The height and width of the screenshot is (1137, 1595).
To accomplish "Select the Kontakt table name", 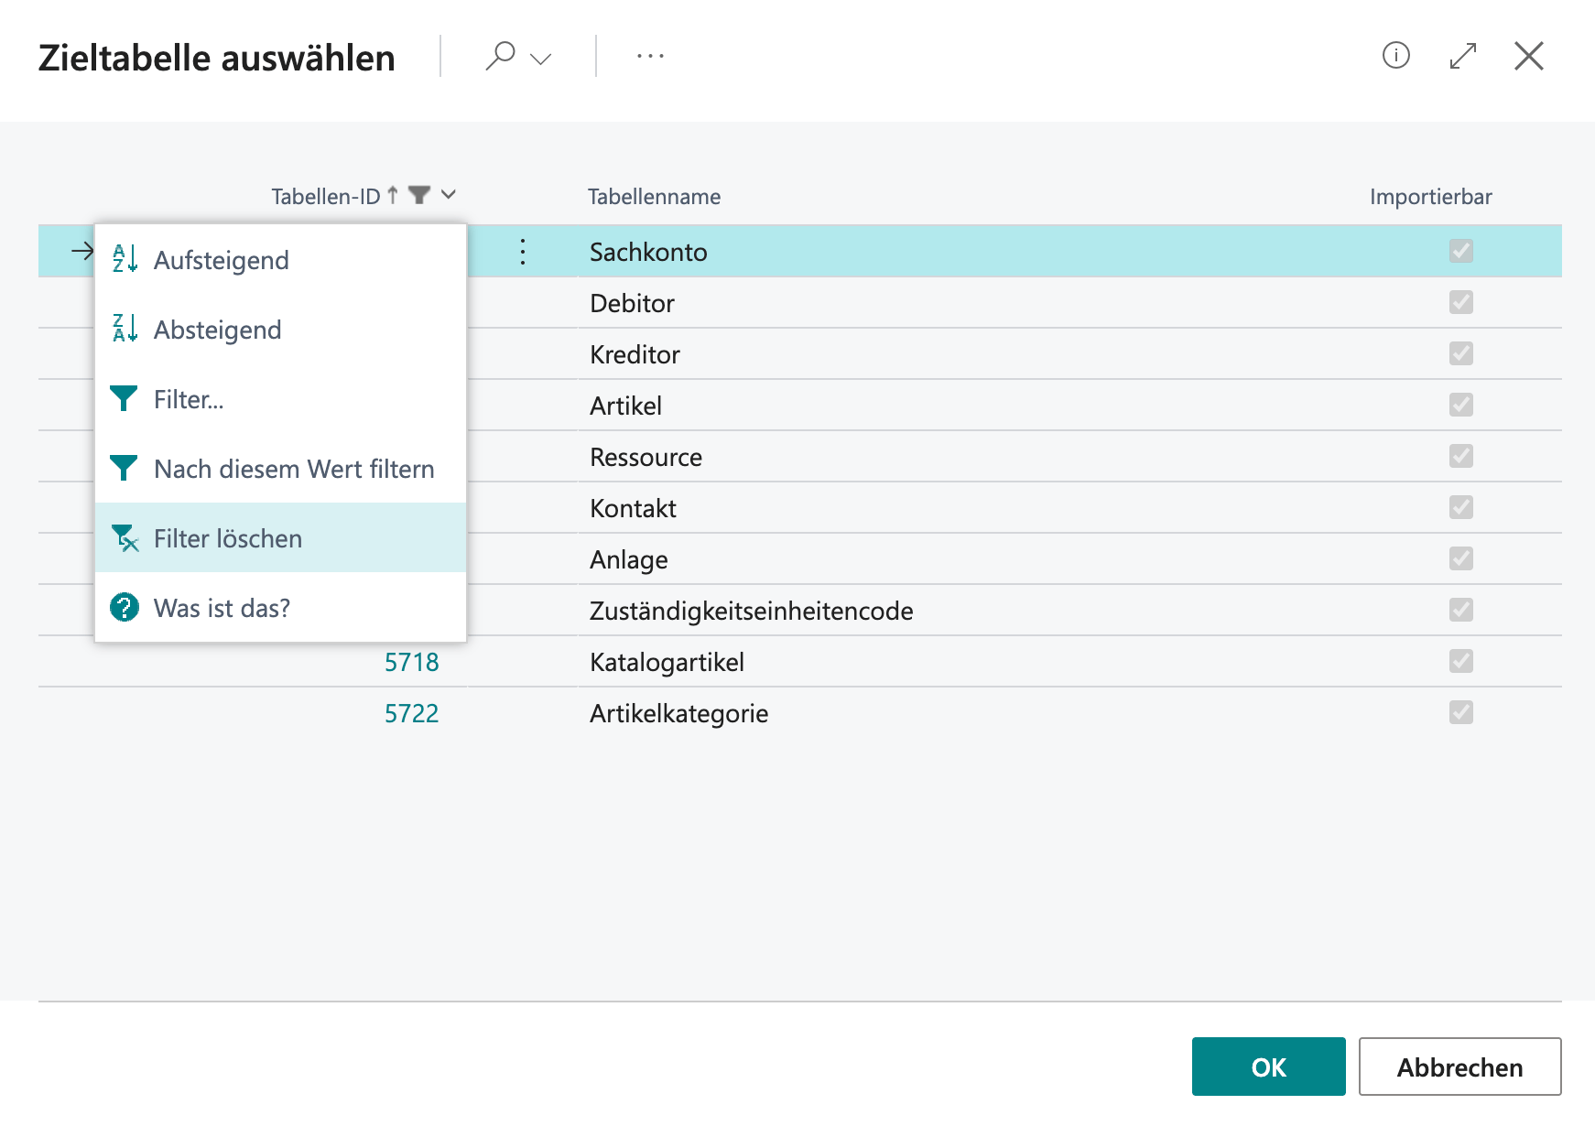I will (633, 508).
